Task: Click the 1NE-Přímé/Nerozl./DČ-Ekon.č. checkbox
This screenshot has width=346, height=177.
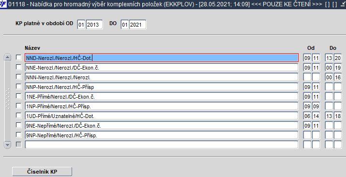Action: [x=19, y=96]
